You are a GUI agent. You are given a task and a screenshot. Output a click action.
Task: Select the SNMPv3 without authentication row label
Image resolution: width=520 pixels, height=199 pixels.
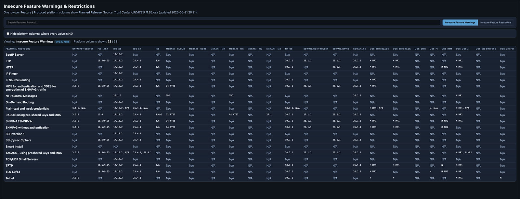[x=27, y=127]
